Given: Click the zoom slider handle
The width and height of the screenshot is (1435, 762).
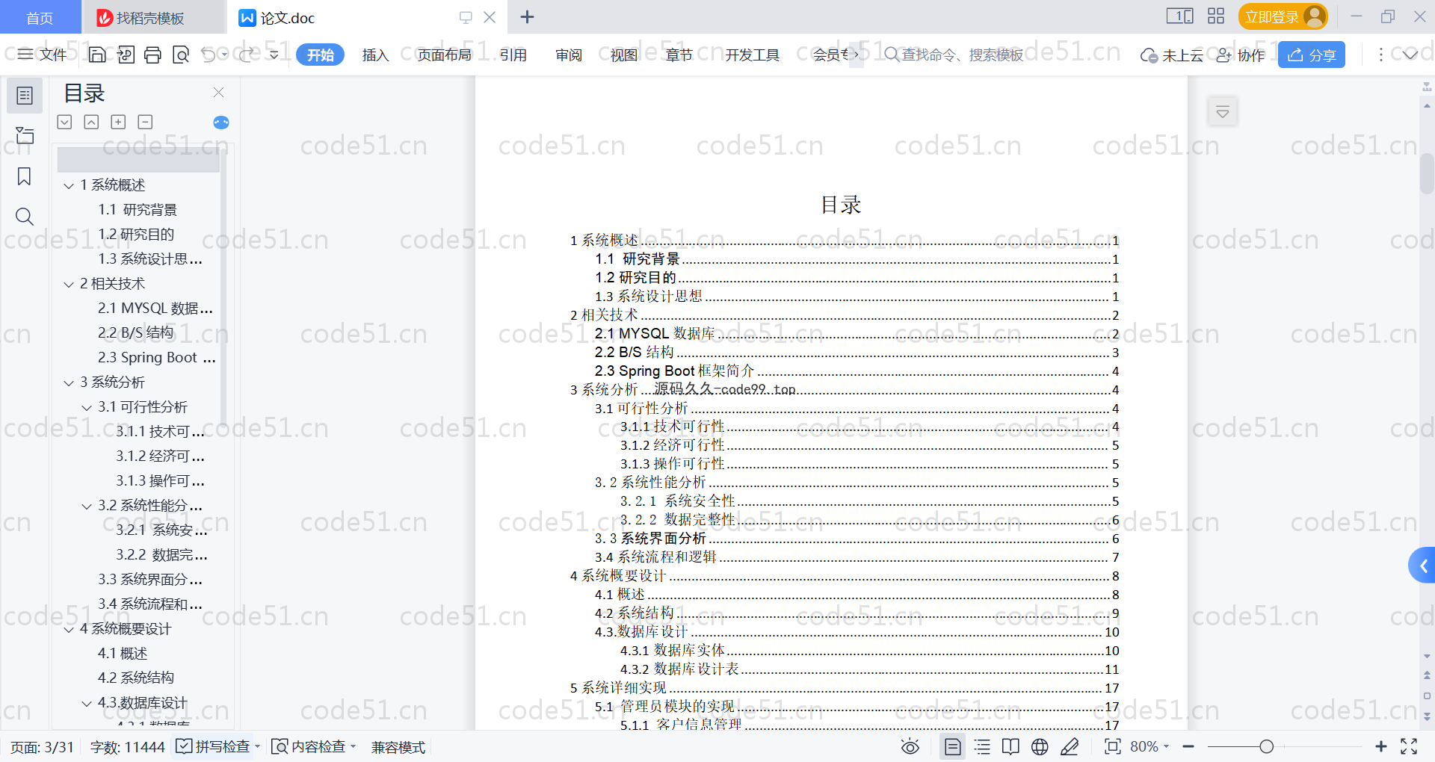Looking at the screenshot, I should pyautogui.click(x=1266, y=746).
